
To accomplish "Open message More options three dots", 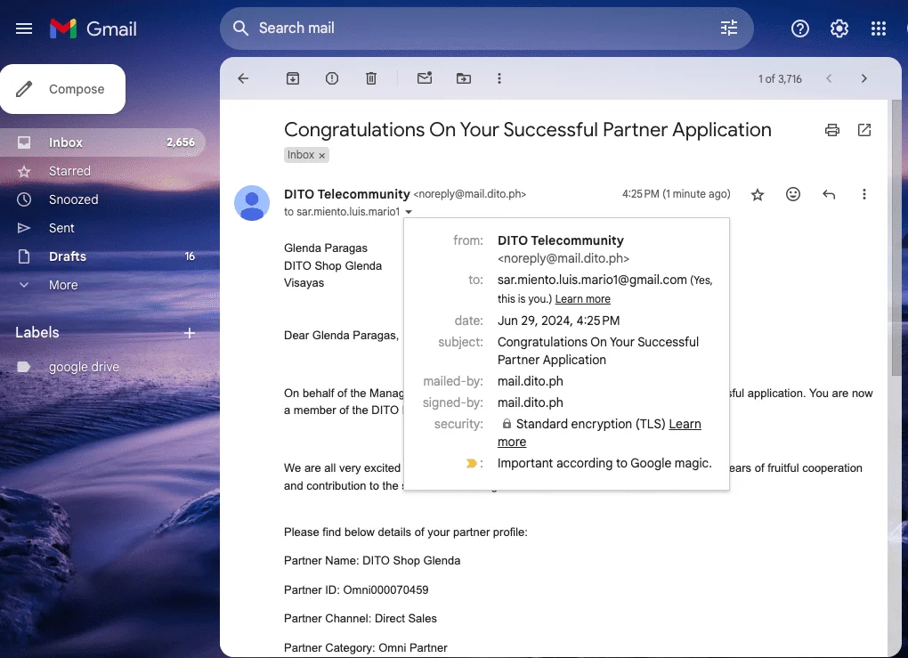I will [x=864, y=194].
